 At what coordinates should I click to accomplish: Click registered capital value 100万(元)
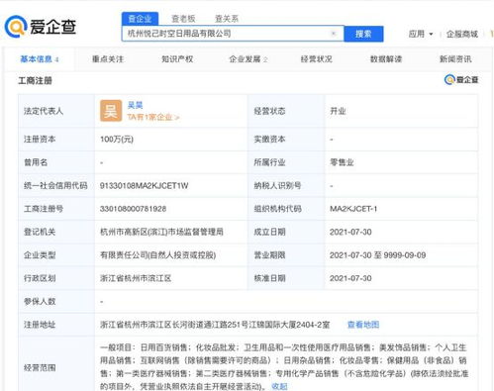(x=117, y=140)
